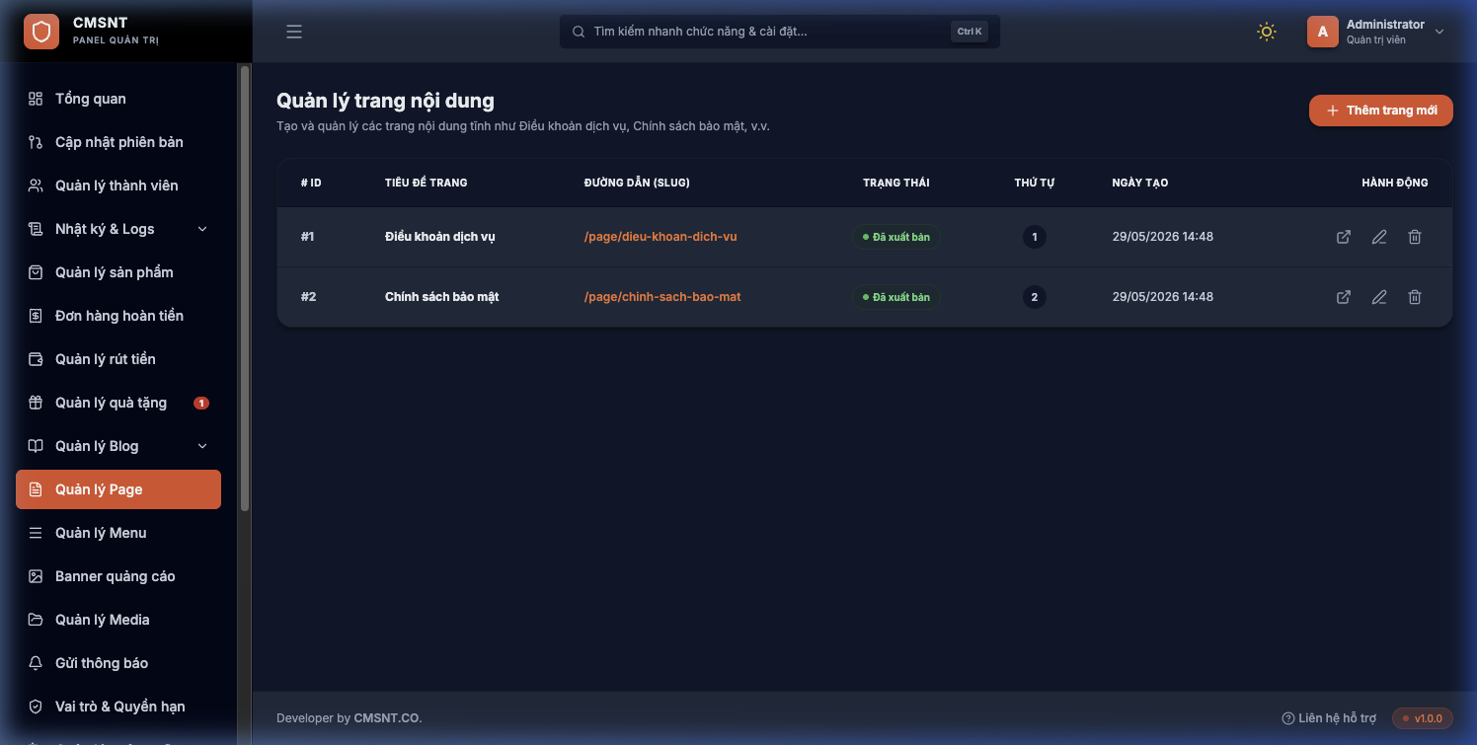
Task: Click the ĐƯỜNG DẪN (SLUG) column header
Action: [x=637, y=183]
